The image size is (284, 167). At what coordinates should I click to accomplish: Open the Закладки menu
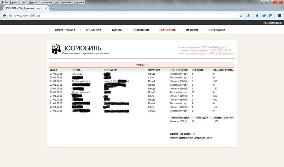click(x=46, y=2)
